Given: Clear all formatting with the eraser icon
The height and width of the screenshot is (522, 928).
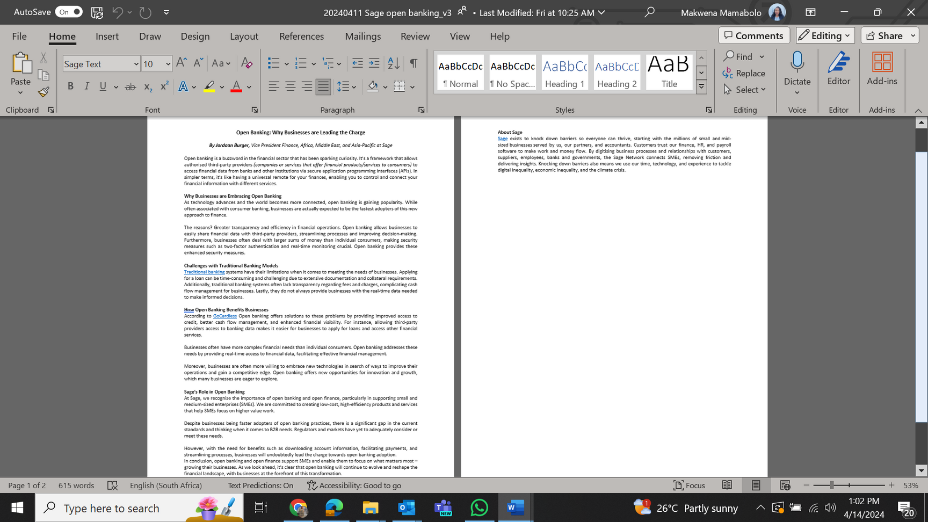Looking at the screenshot, I should click(x=247, y=63).
